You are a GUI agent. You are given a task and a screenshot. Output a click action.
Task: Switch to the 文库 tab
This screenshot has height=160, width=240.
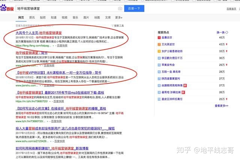[x=108, y=18]
